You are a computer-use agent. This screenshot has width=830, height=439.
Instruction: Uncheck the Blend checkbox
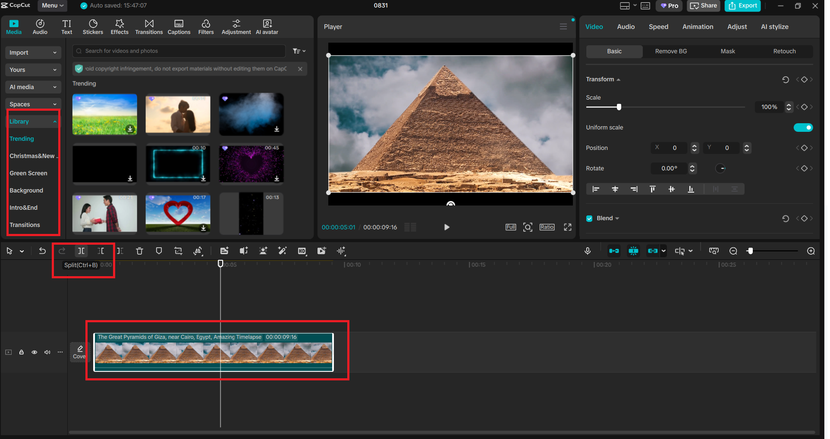pos(589,218)
